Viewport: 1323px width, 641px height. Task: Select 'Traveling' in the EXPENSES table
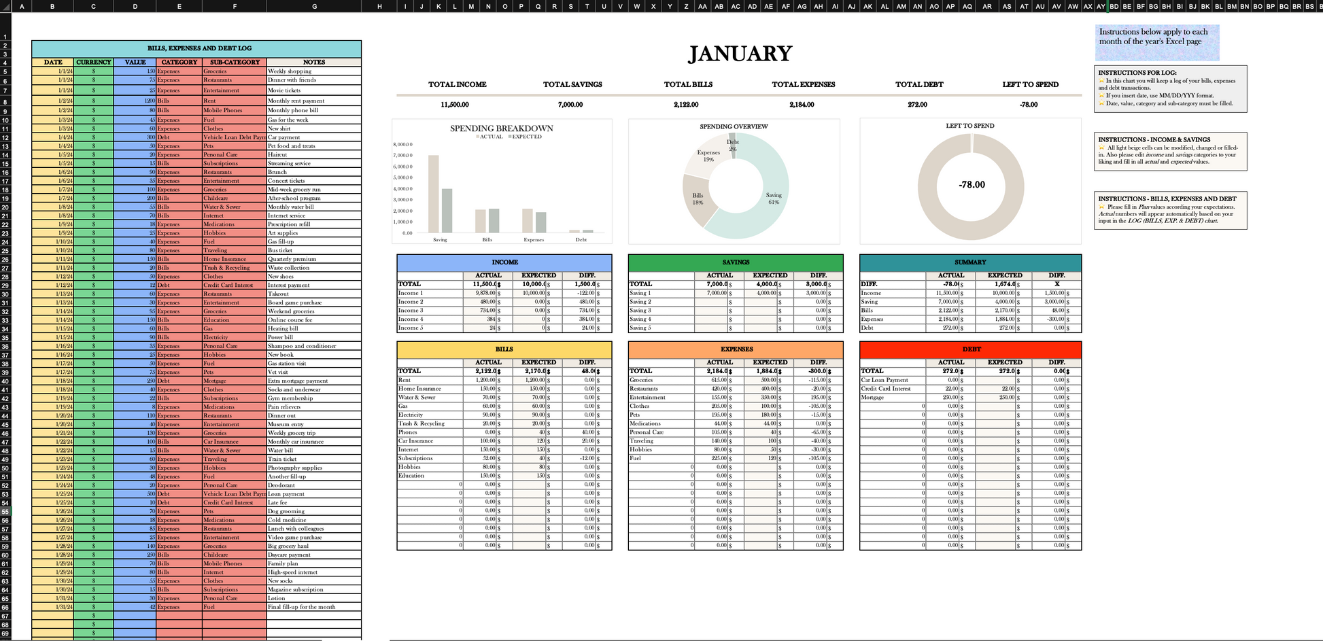(661, 441)
